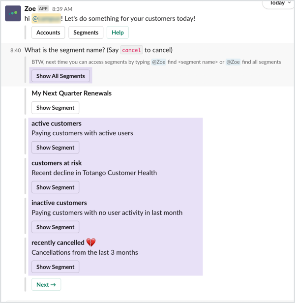Open the Today date dropdown
The width and height of the screenshot is (295, 303).
[279, 3]
